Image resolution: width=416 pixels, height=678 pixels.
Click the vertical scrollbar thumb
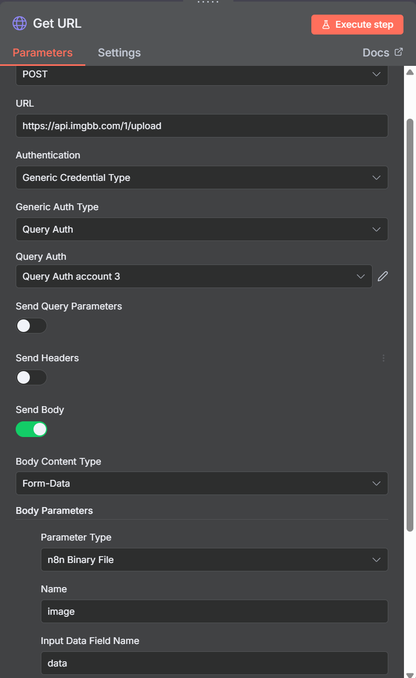click(410, 324)
